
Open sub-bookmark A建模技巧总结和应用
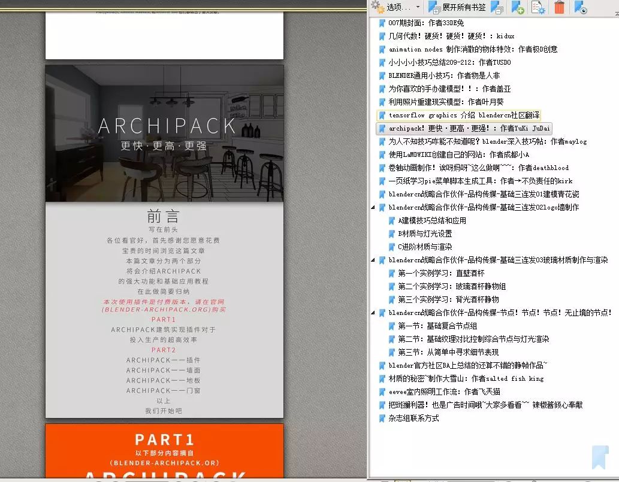click(x=432, y=220)
